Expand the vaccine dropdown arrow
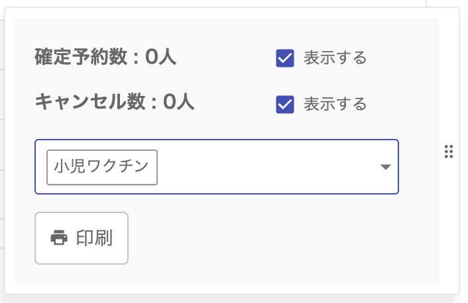468x303 pixels. [x=386, y=167]
